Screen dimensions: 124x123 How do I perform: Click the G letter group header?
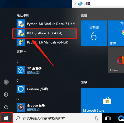tap(18, 99)
